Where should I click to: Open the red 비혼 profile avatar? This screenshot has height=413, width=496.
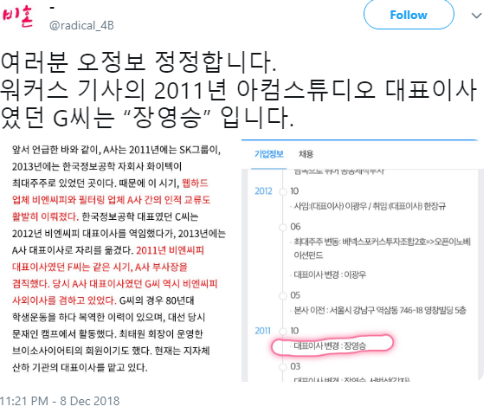click(x=17, y=16)
